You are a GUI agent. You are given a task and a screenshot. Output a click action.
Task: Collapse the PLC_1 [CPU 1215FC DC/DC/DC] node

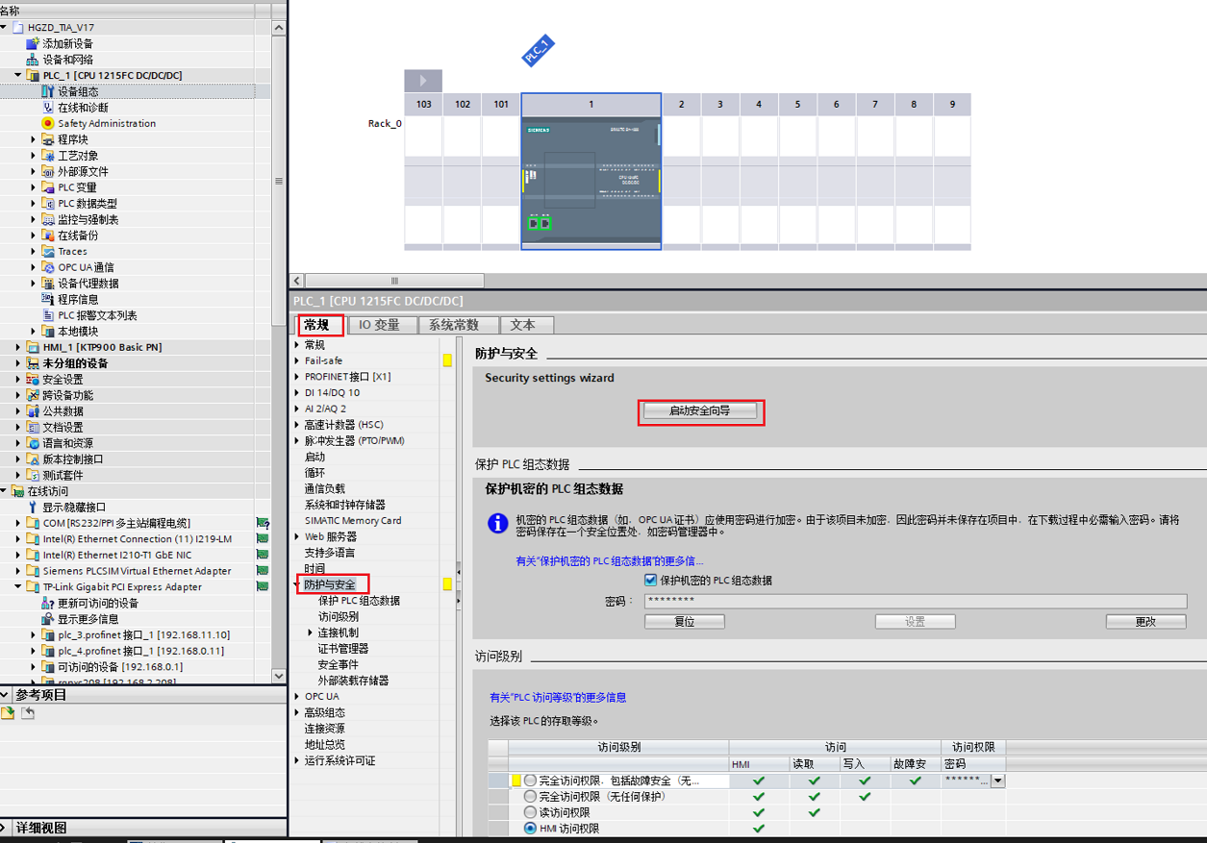coord(18,75)
